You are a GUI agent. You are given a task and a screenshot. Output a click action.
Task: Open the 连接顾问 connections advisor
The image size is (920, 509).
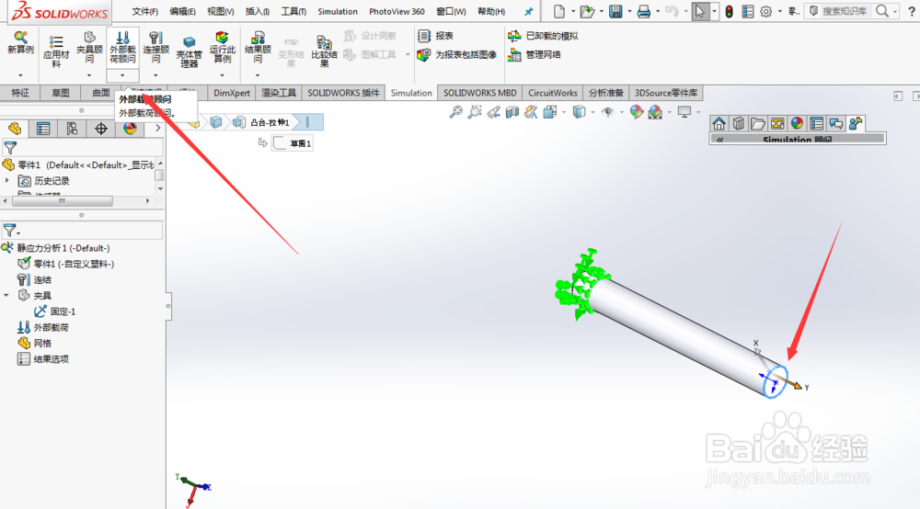point(155,48)
